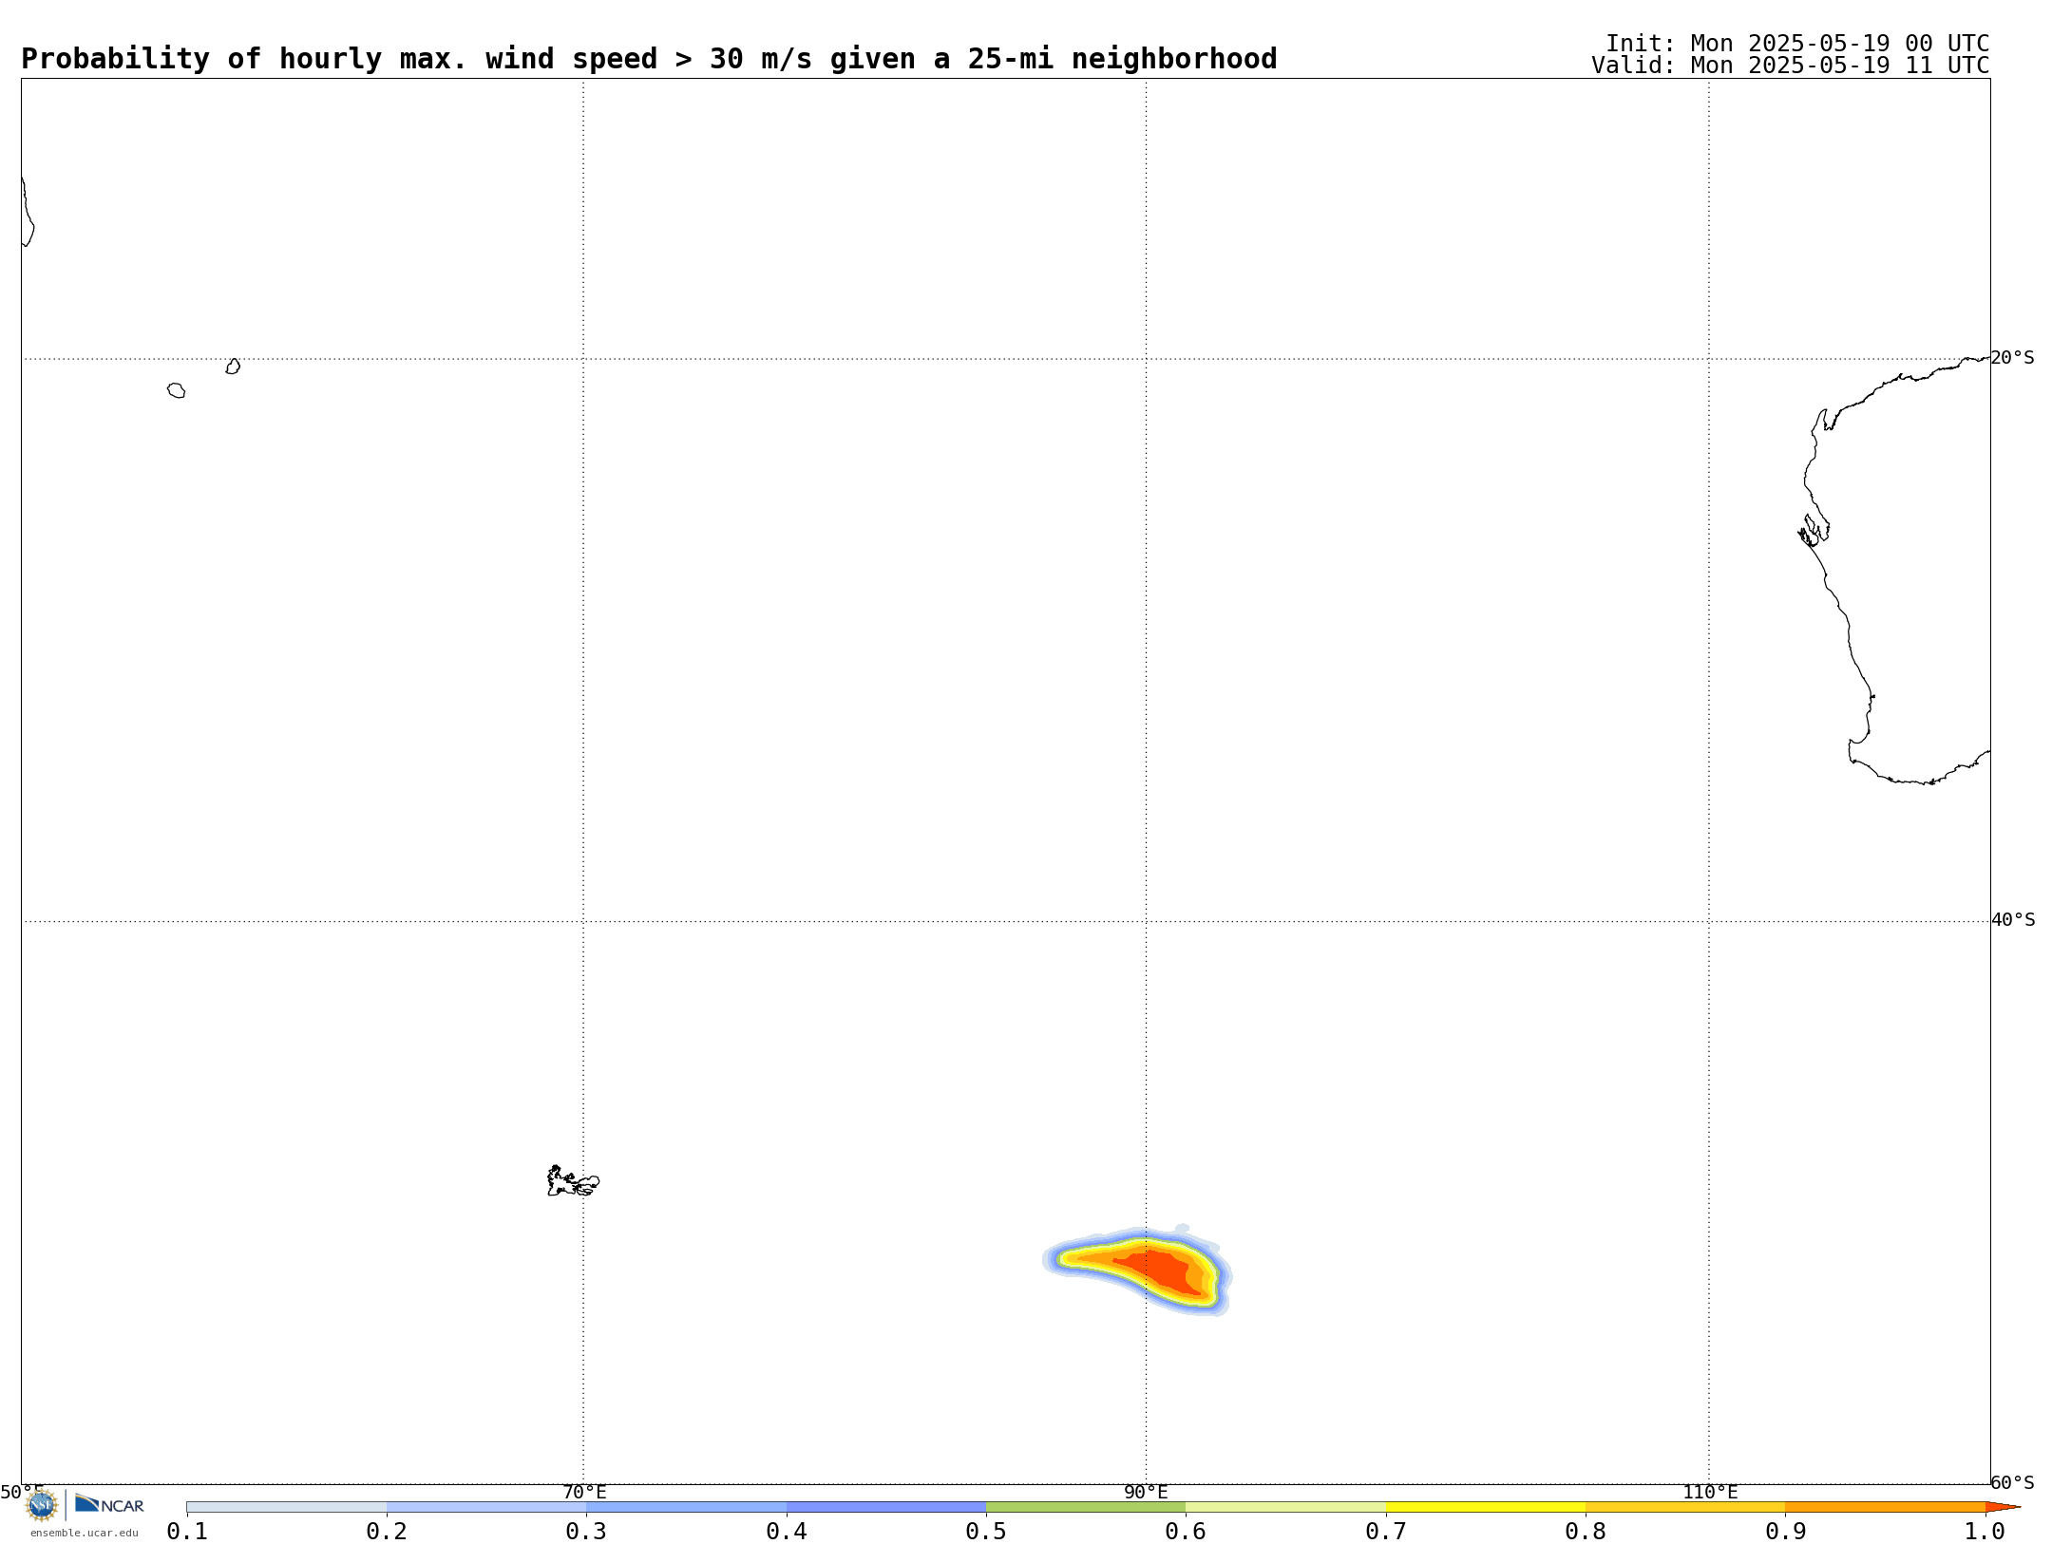Select the Valid: Mon 2025-05-19 11 UTC text

pyautogui.click(x=1791, y=66)
